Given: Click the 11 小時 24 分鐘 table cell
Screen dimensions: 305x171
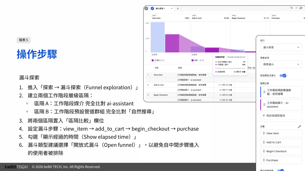Looking at the screenshot, I should pos(225,85).
